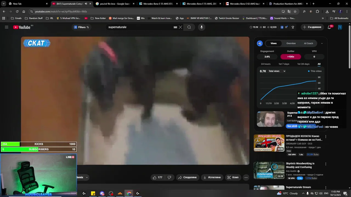
Task: Go to the YouTube home logo
Action: click(22, 27)
